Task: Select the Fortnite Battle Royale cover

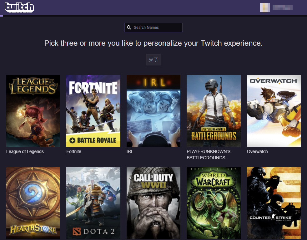Action: (x=93, y=111)
